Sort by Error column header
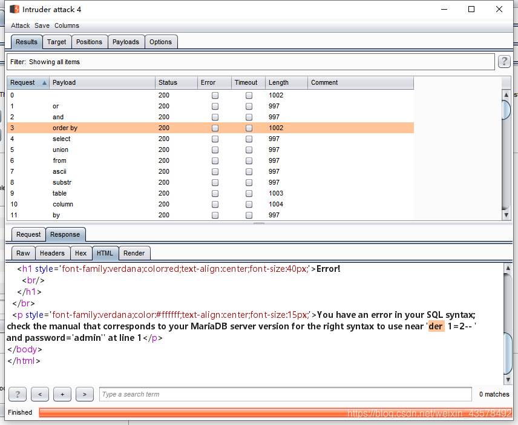This screenshot has width=518, height=425. point(214,82)
